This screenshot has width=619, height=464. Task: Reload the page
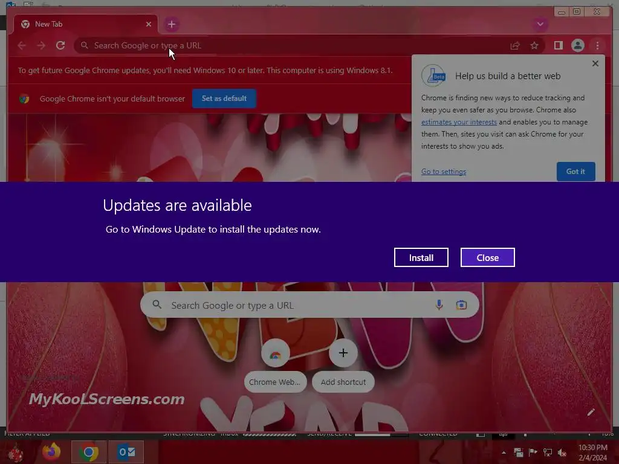coord(60,45)
